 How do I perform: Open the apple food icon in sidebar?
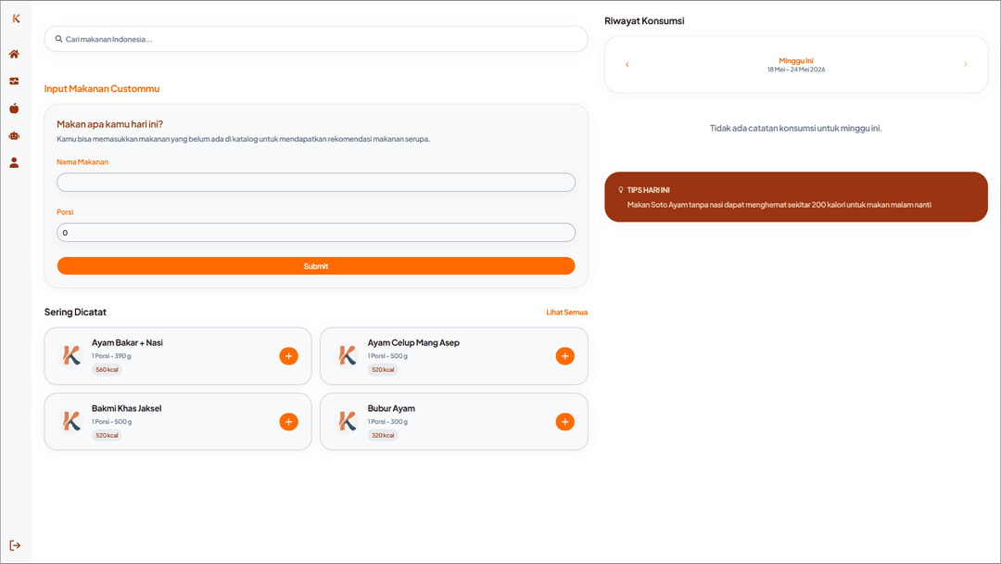click(x=14, y=109)
